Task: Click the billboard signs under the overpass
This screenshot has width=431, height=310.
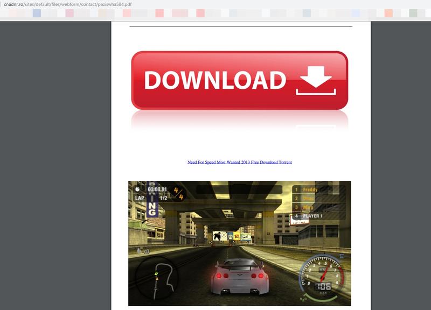Action: click(x=227, y=236)
